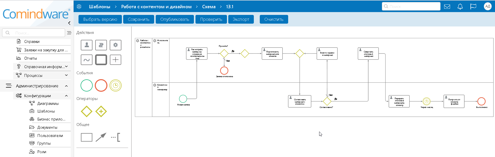The height and width of the screenshot is (157, 495).
Task: Click the Опубликовать button
Action: tap(175, 19)
